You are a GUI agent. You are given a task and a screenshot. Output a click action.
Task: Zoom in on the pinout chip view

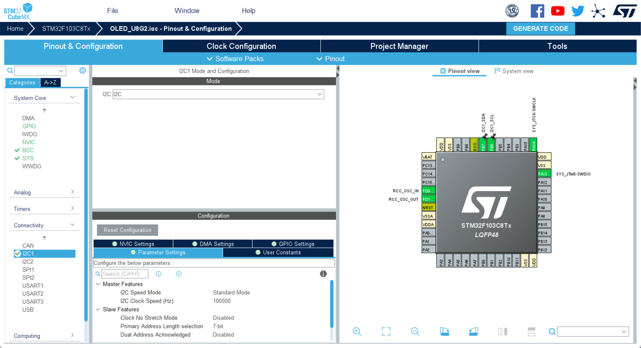pyautogui.click(x=357, y=331)
